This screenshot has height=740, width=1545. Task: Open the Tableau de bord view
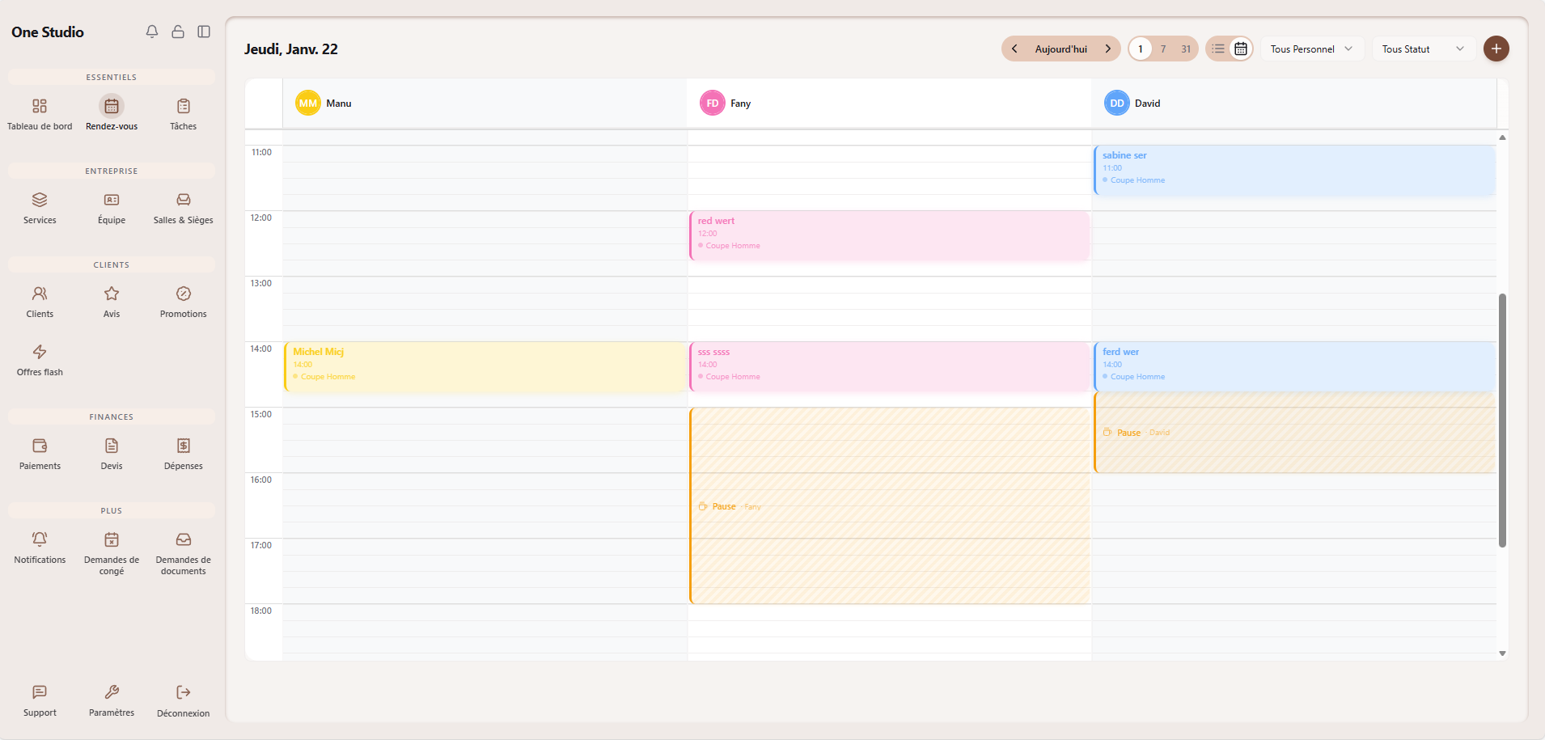40,113
